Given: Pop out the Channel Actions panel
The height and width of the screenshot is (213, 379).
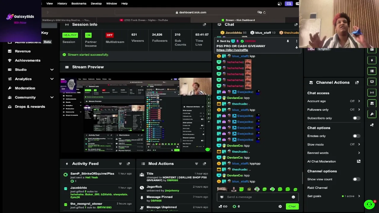Looking at the screenshot, I should point(357,83).
